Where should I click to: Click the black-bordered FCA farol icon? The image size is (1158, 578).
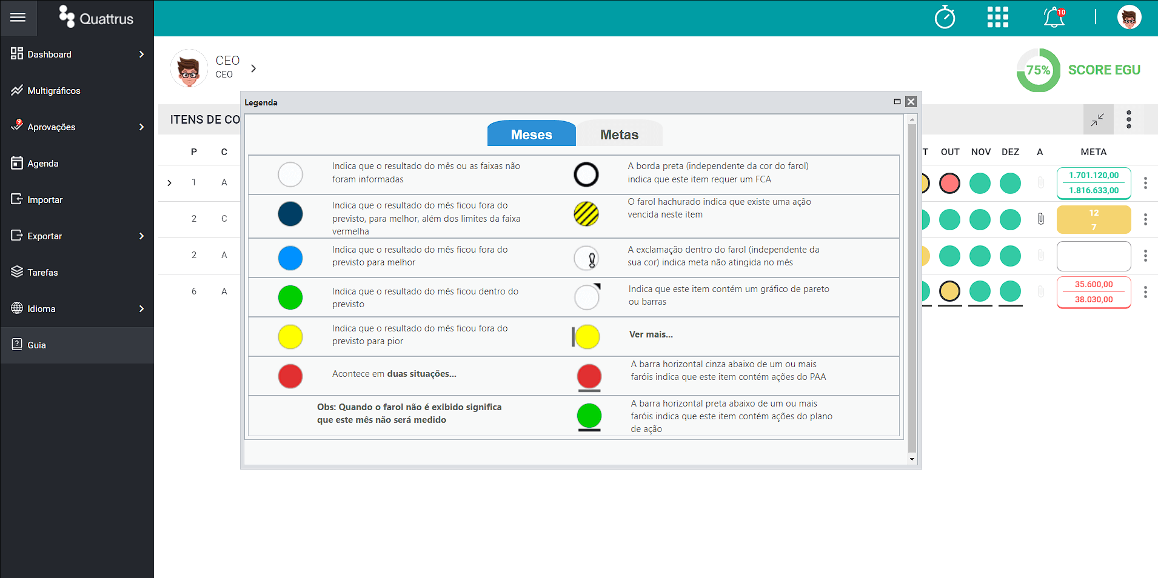[586, 174]
